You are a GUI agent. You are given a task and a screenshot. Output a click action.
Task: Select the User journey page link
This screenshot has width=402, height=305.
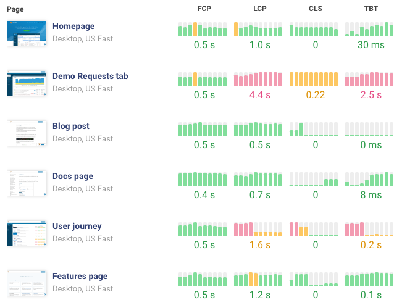coord(77,227)
